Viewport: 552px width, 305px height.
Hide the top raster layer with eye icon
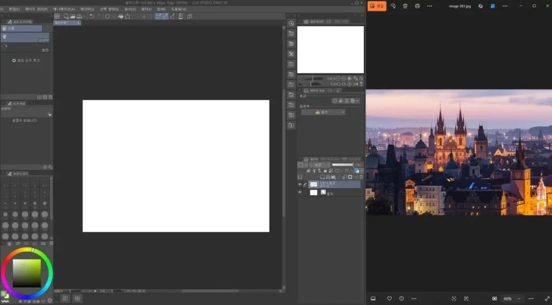pyautogui.click(x=300, y=184)
